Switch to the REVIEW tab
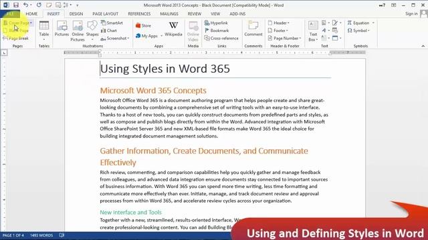Viewport: 428px width, 240px height. point(195,14)
